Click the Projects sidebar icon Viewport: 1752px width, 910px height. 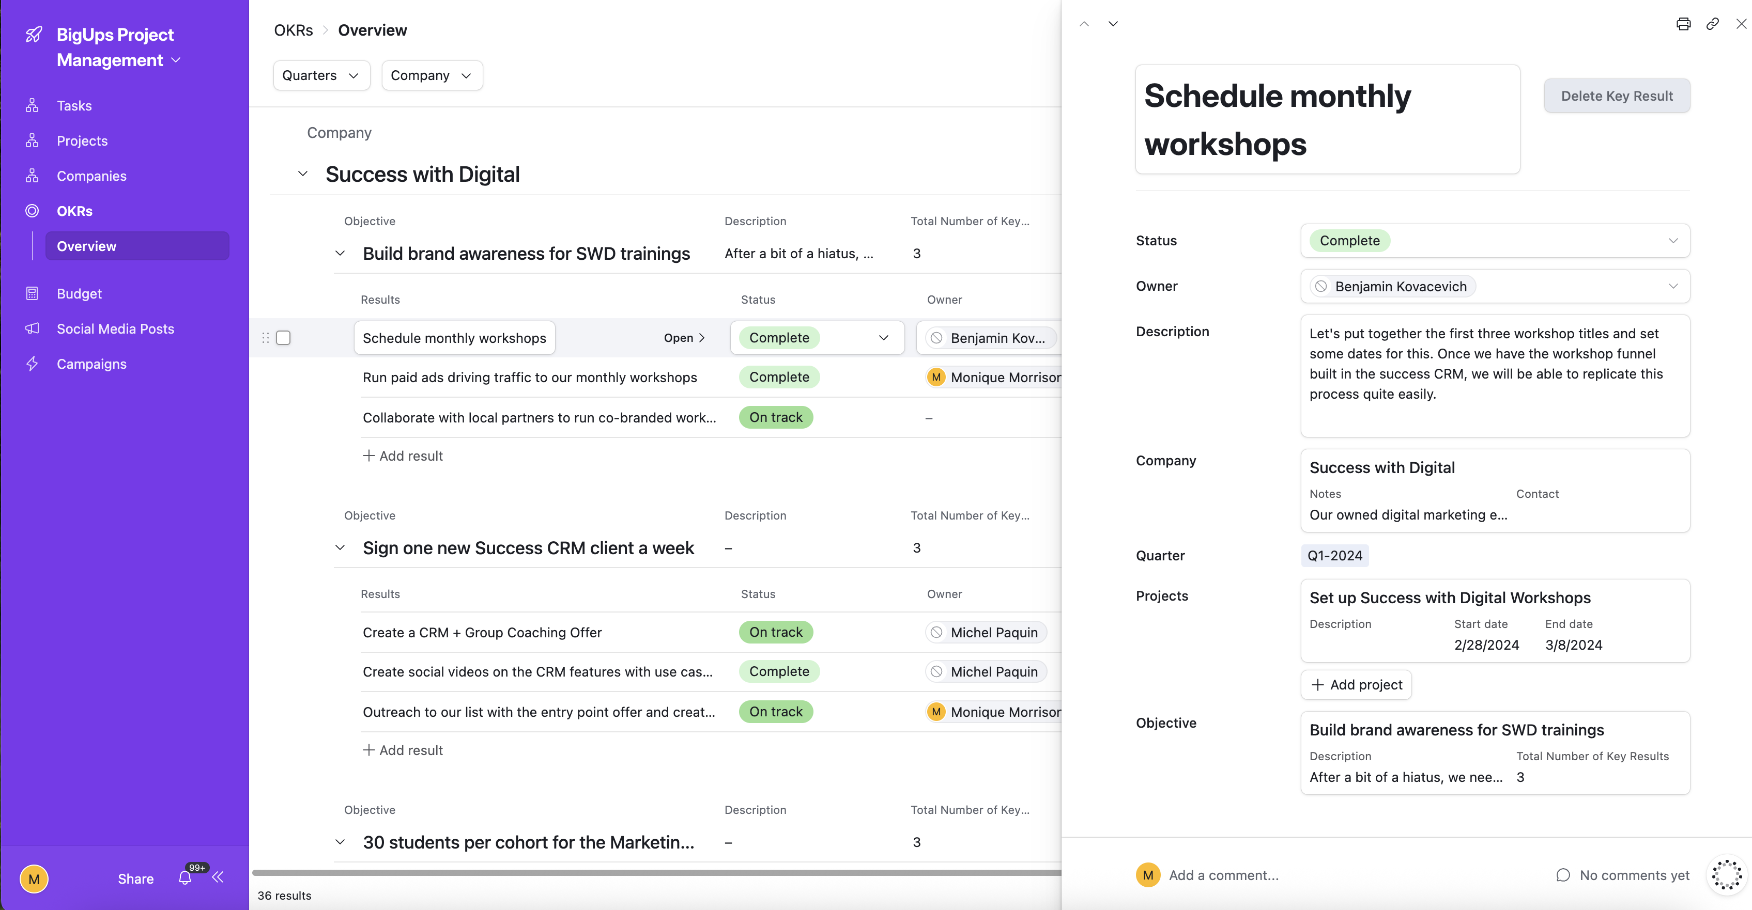(x=32, y=140)
